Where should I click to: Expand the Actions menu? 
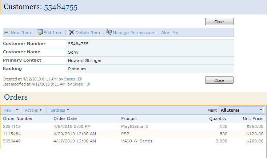(33, 110)
